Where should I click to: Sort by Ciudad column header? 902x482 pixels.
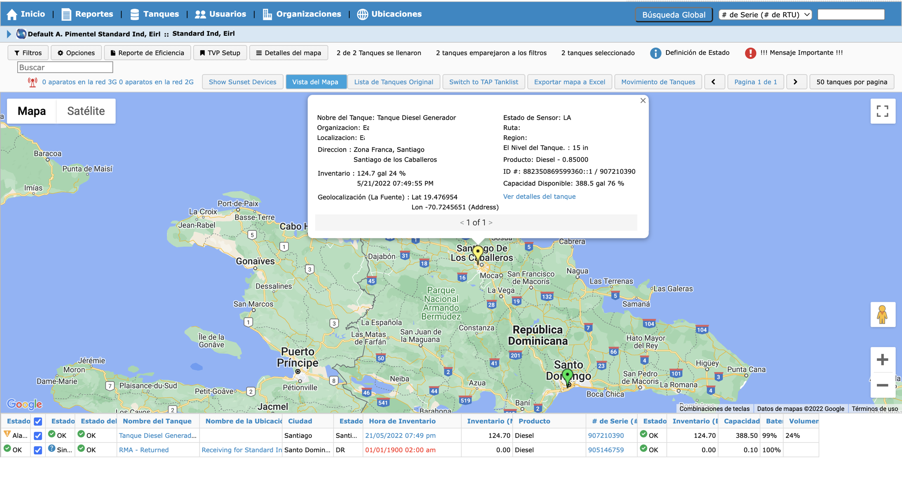(x=300, y=421)
